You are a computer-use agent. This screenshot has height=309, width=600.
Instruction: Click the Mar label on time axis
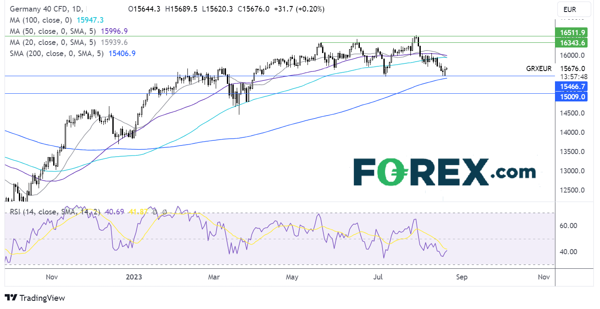214,277
